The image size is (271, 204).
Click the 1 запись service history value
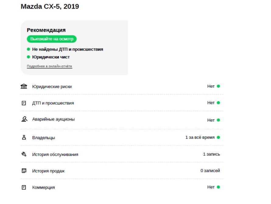click(211, 154)
